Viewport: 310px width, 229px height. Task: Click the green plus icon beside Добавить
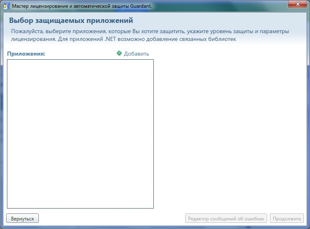point(119,54)
